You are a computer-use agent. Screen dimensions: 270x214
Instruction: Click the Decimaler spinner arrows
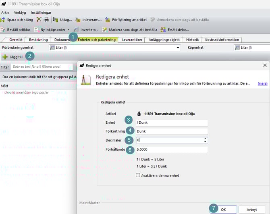(205, 140)
